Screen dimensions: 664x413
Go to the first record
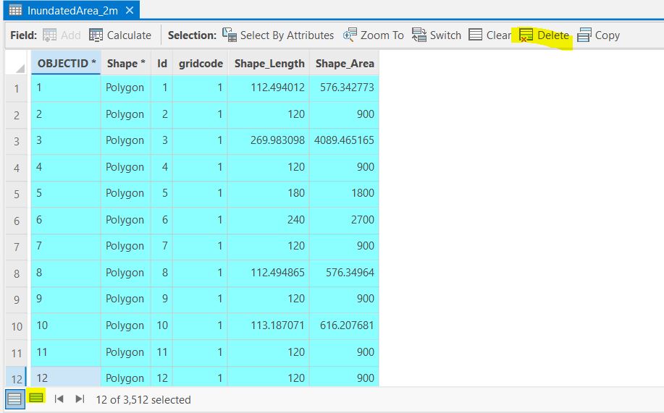(x=59, y=399)
